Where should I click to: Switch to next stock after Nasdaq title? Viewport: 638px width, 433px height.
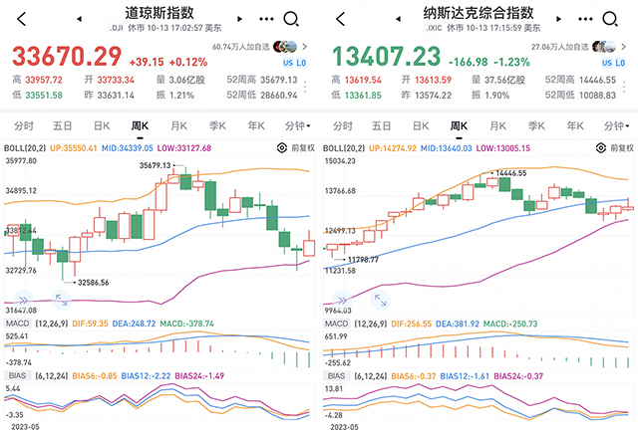(x=558, y=19)
